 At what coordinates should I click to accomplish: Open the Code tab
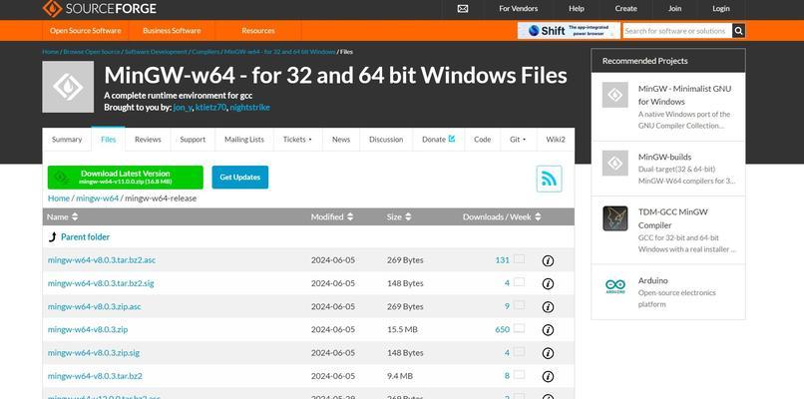(482, 140)
